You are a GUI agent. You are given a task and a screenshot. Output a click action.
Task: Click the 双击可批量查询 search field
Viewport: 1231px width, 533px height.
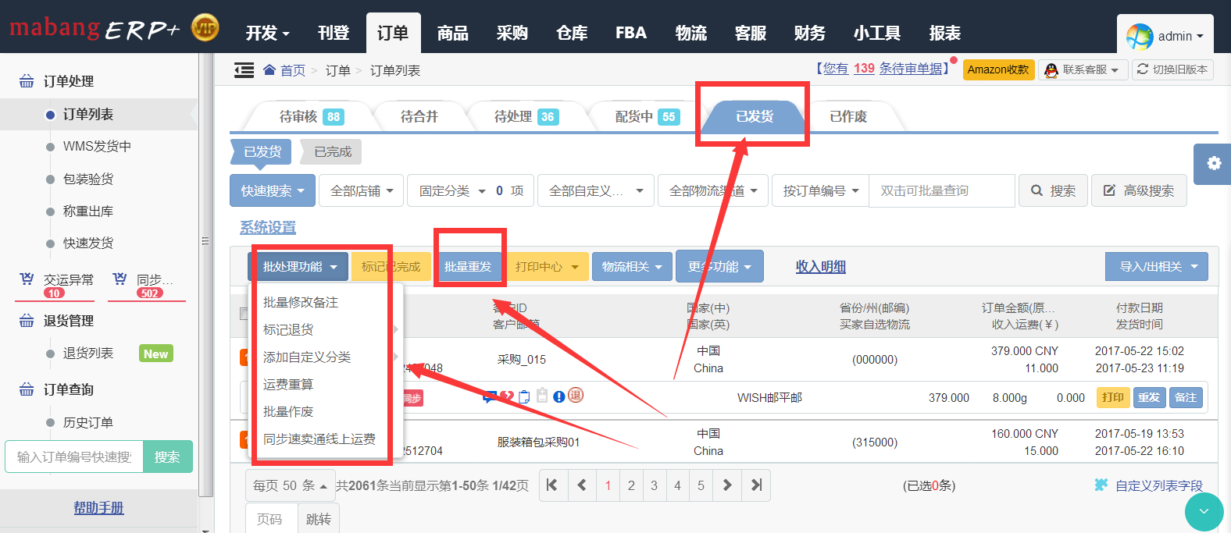point(942,190)
